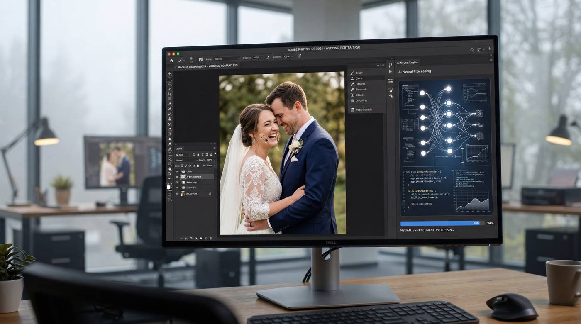581x324 pixels.
Task: Select the AI Enhancement layer row
Action: pyautogui.click(x=194, y=177)
